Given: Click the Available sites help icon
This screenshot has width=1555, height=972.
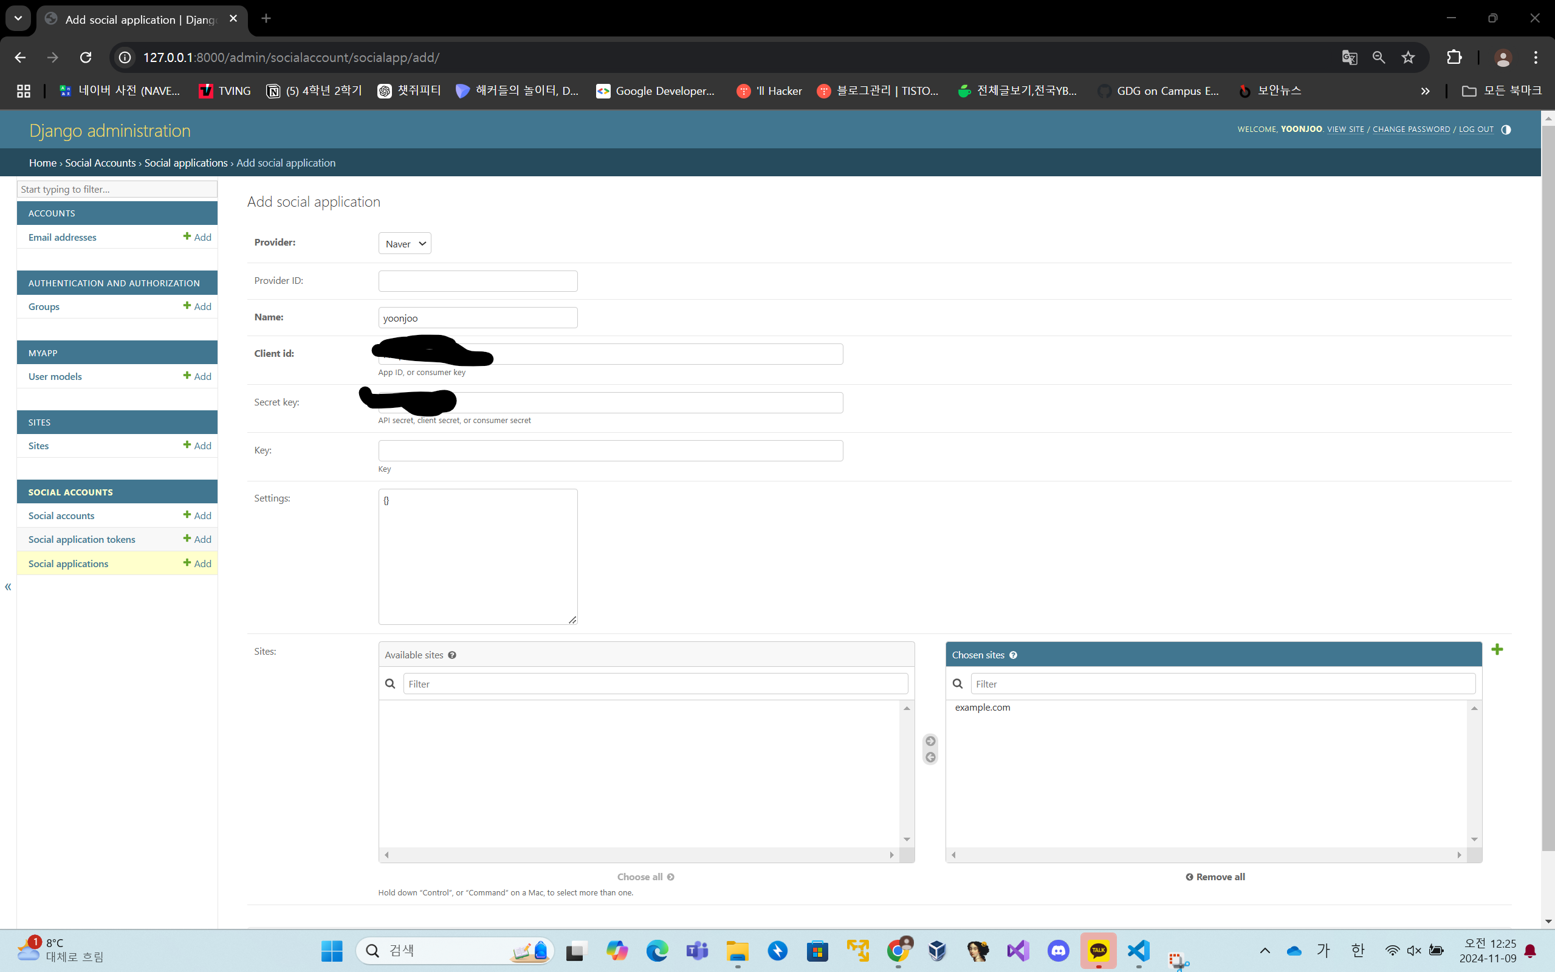Looking at the screenshot, I should [451, 655].
